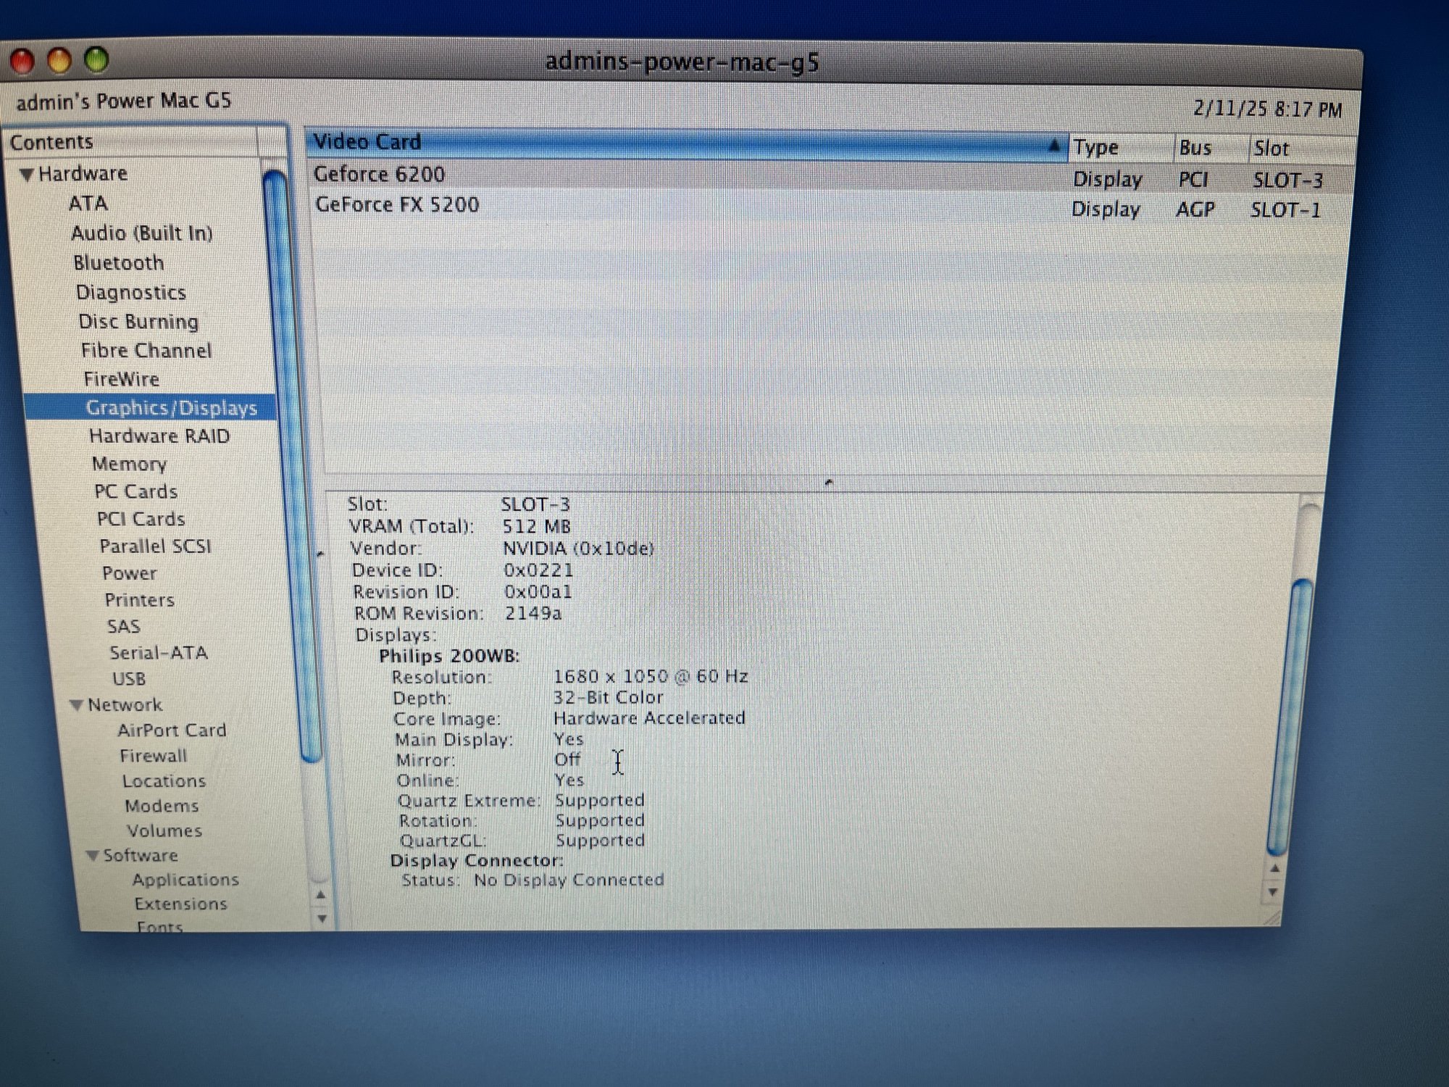The width and height of the screenshot is (1449, 1087).
Task: Click the detail pane scrollbar thumb
Action: (1290, 716)
